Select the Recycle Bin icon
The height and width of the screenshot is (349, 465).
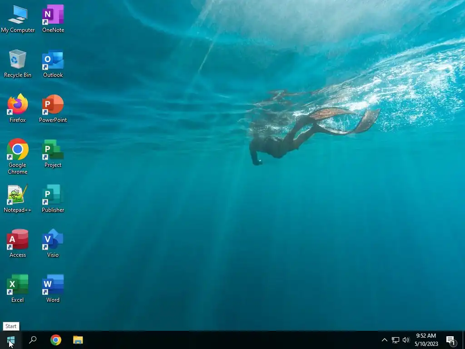pyautogui.click(x=18, y=64)
